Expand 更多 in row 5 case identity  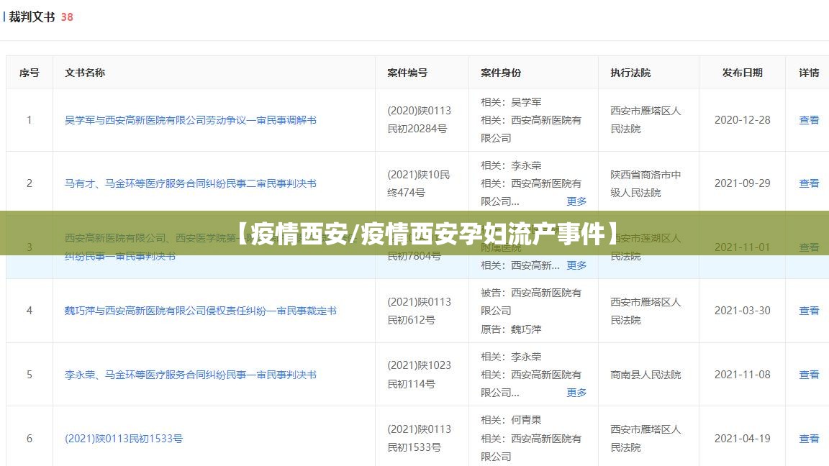576,393
